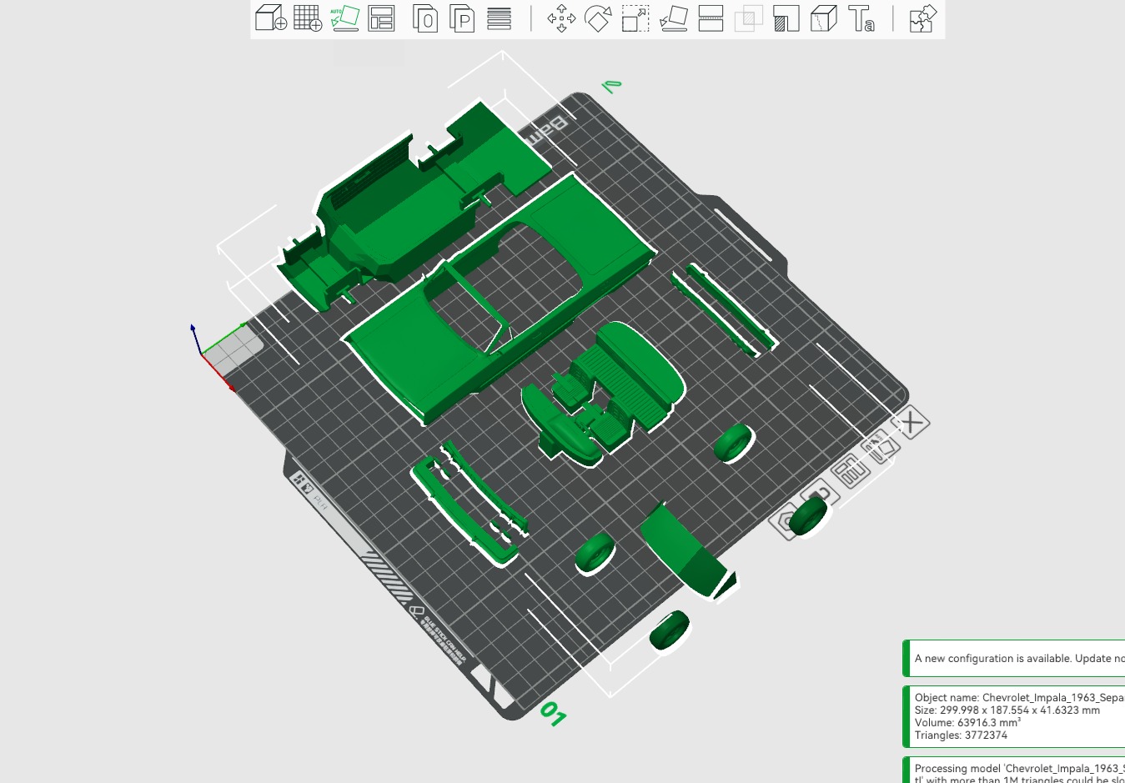Screen dimensions: 1125x783
Task: Remove the plate with its X icon
Action: click(x=912, y=423)
